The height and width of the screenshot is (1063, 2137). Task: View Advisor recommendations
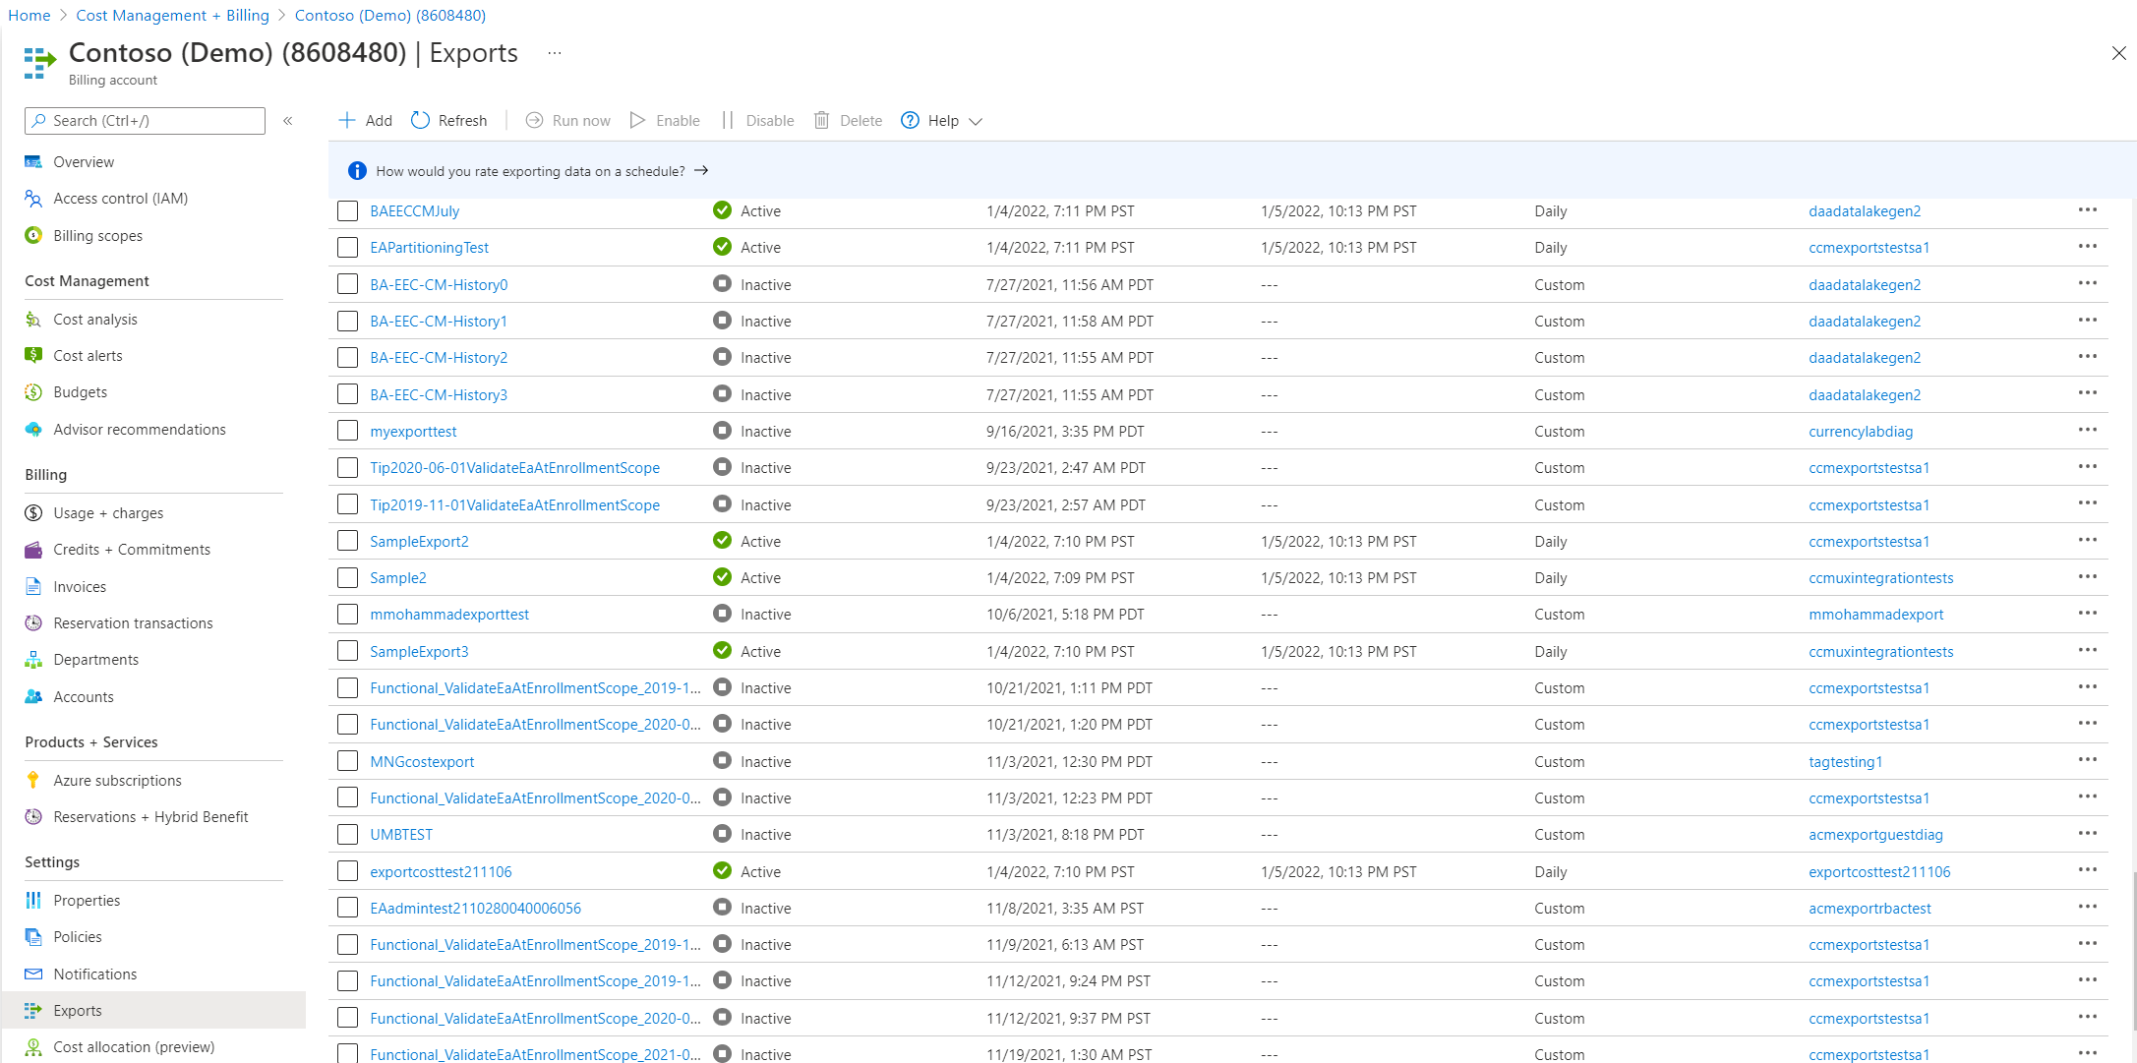139,429
